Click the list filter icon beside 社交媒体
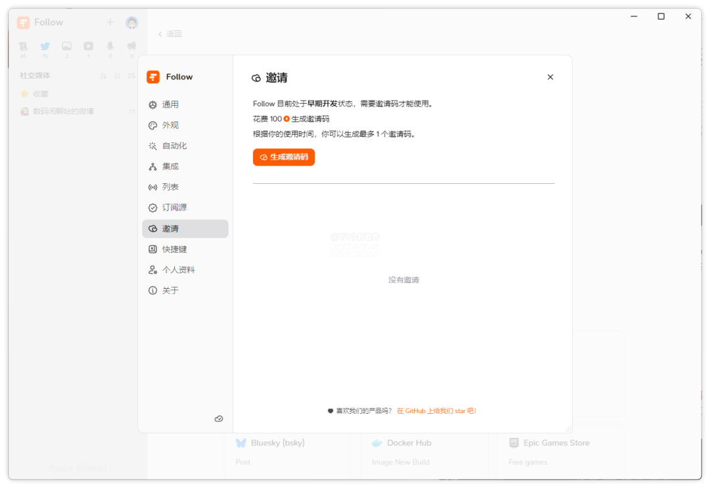Screen dimensions: 710x488 117,76
